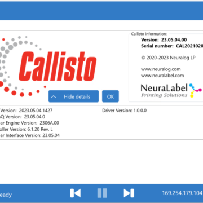Click the NeuraLabel Printing Solutions logo

point(169,90)
